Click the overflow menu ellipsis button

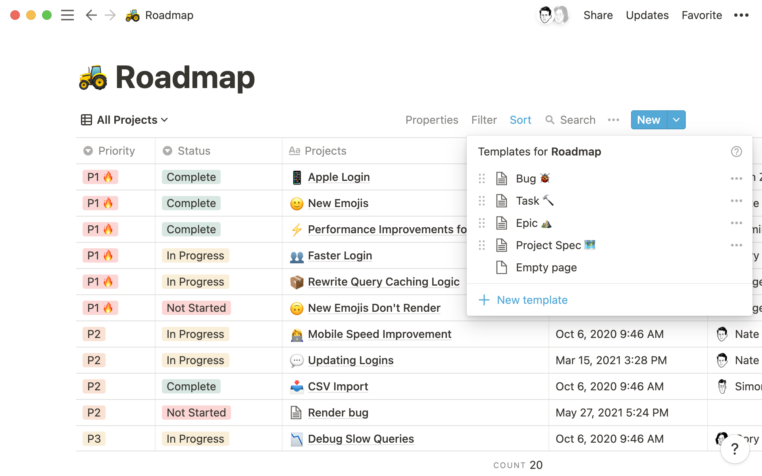coord(613,119)
